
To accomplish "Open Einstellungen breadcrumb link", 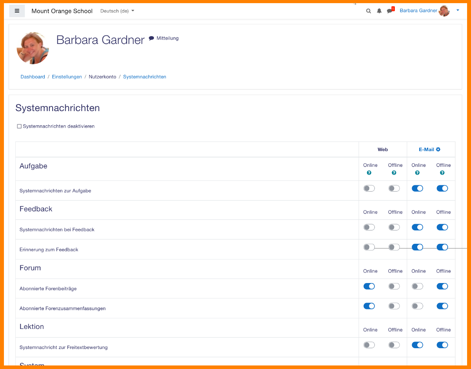I will (x=67, y=77).
